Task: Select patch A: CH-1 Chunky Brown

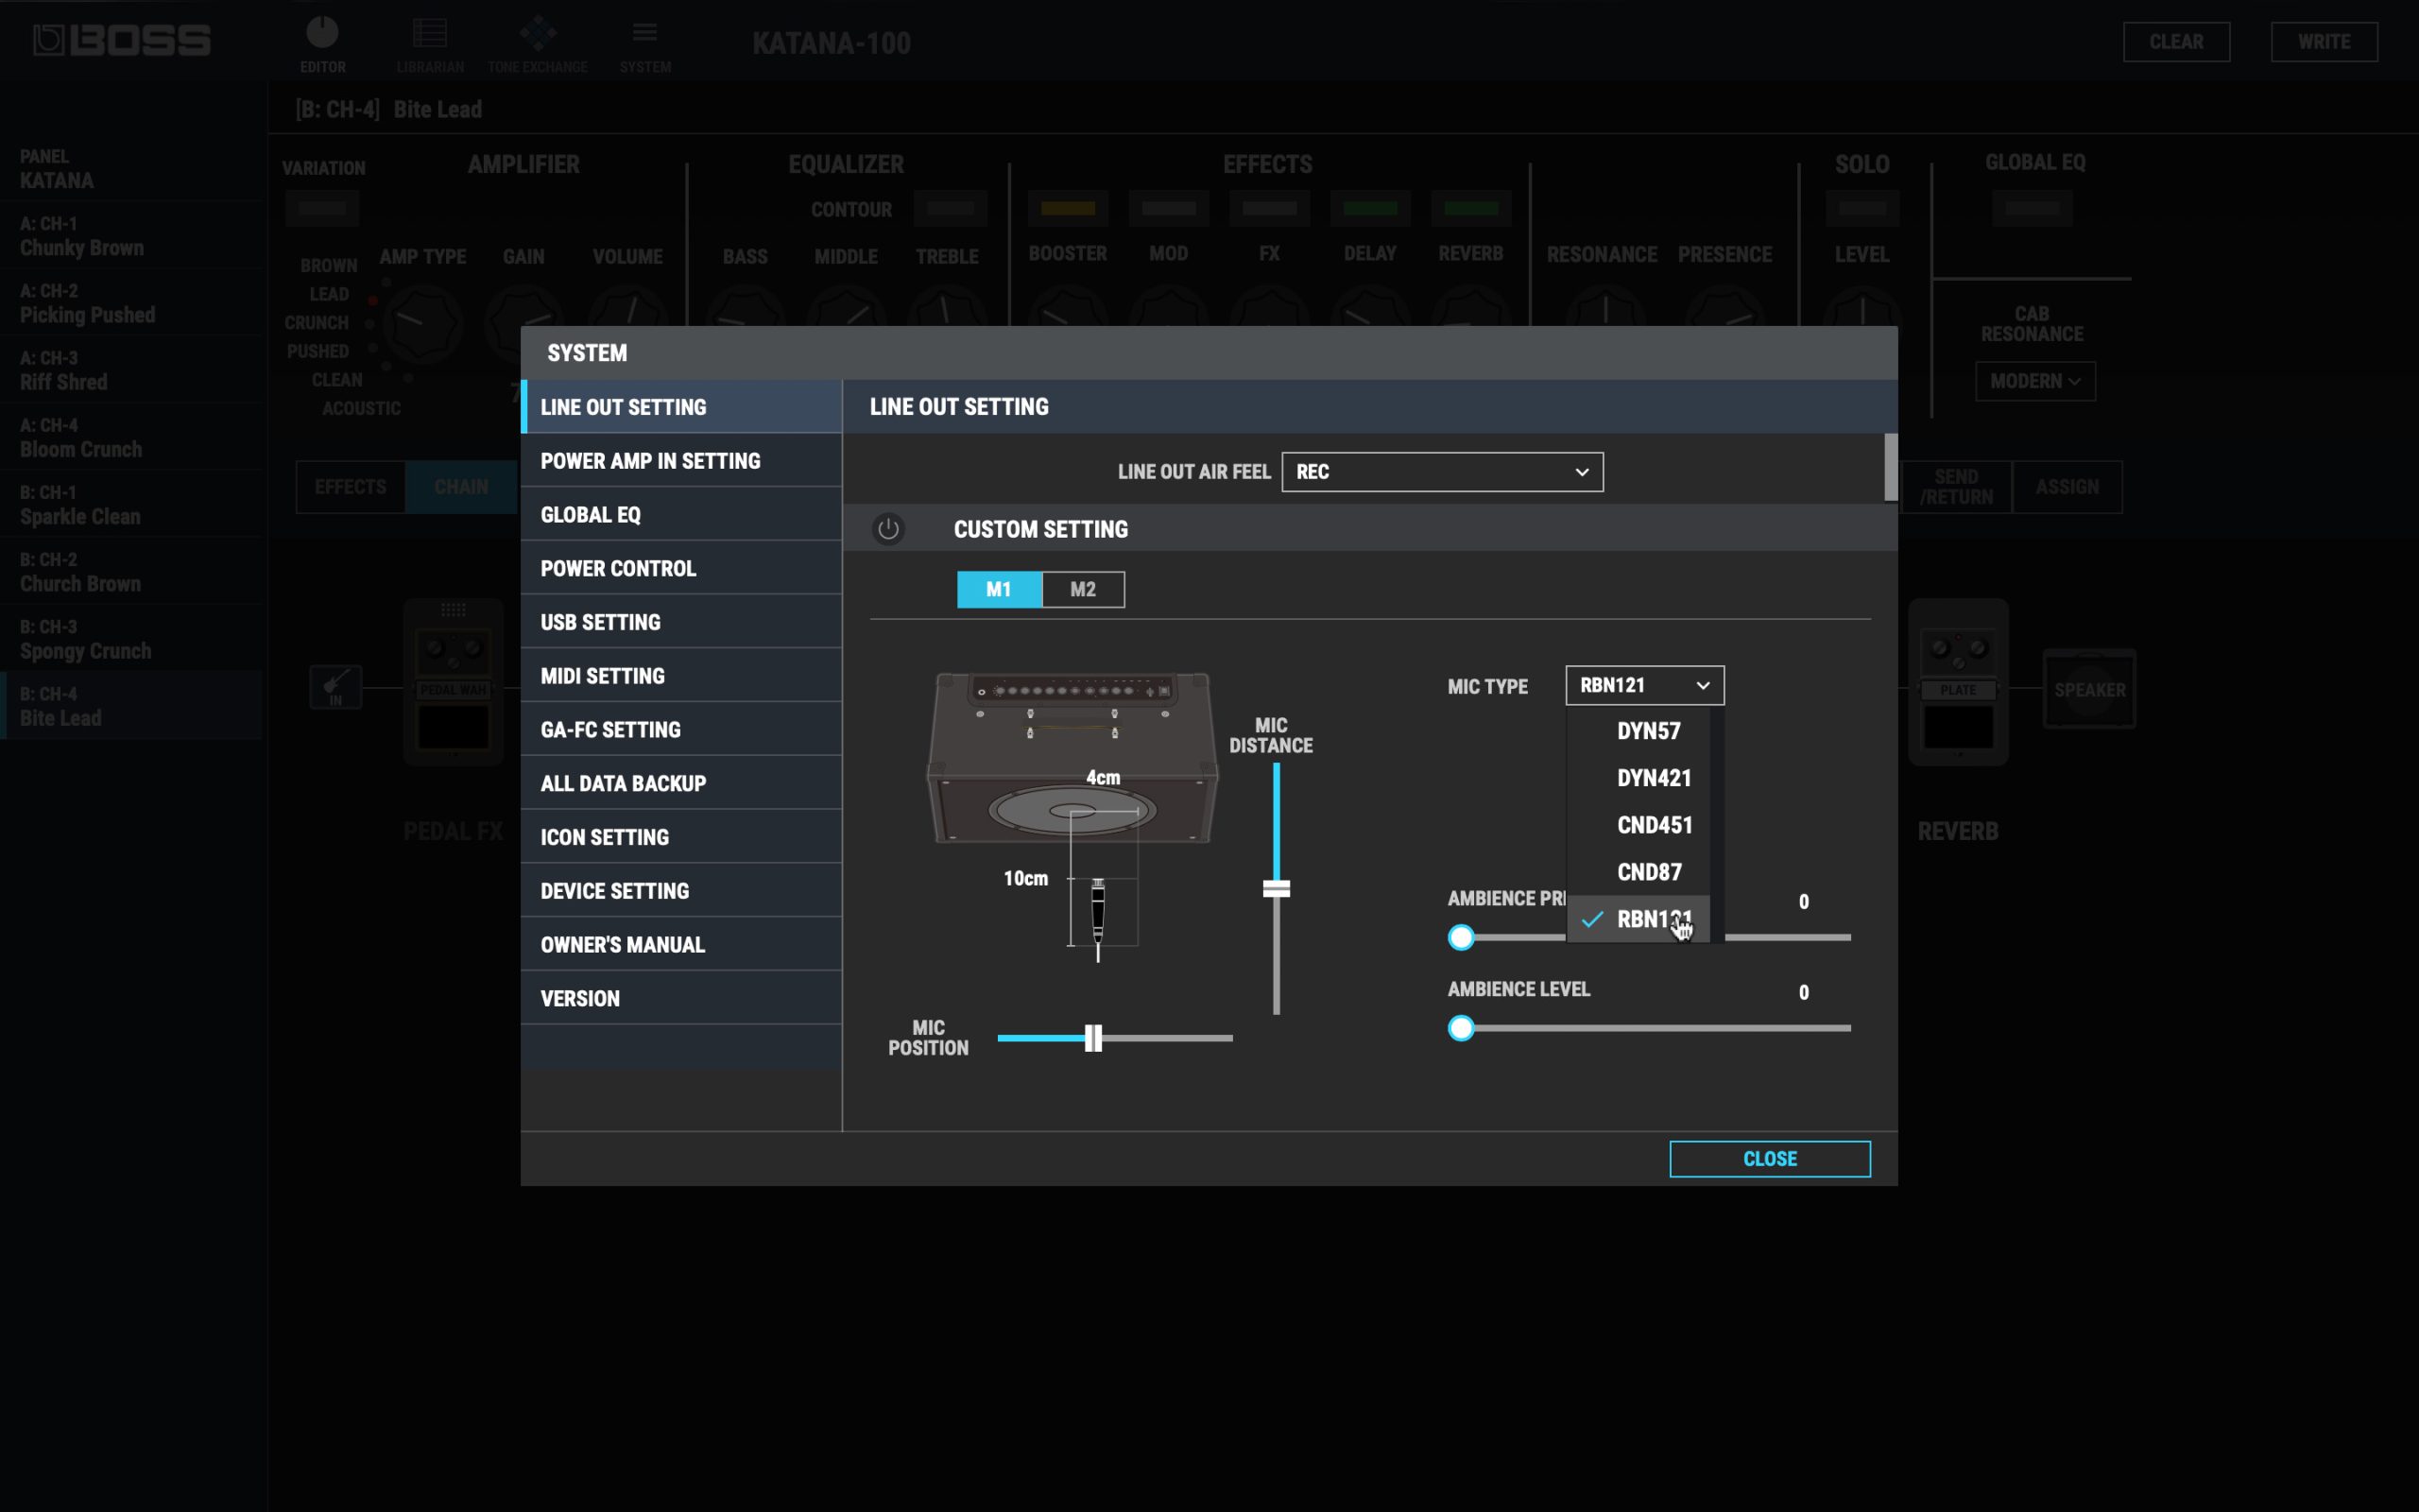Action: 132,236
